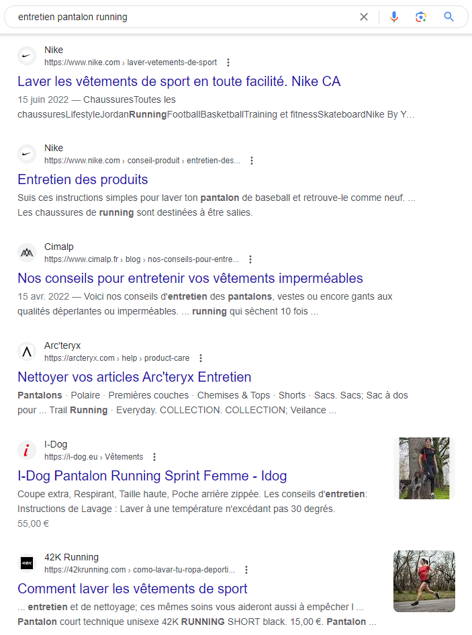Viewport: 472px width, 635px height.
Task: Open 'Nos conseils pour entretenir vos vêtements imperméables'
Action: [x=190, y=278]
